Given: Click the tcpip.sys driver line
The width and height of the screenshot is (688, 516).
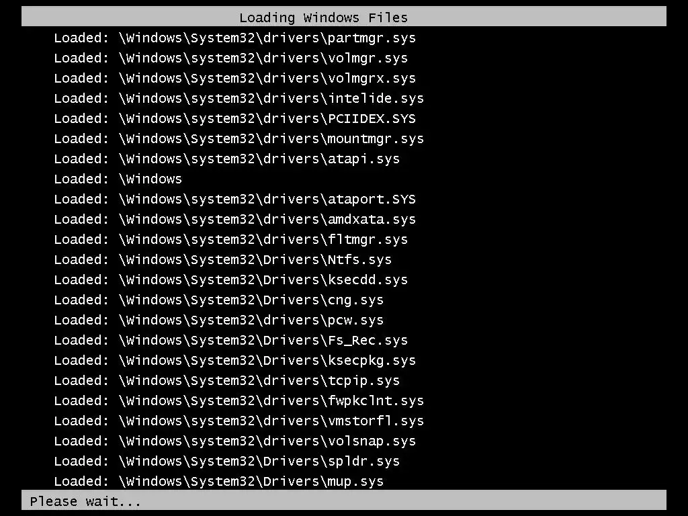Looking at the screenshot, I should [x=227, y=382].
